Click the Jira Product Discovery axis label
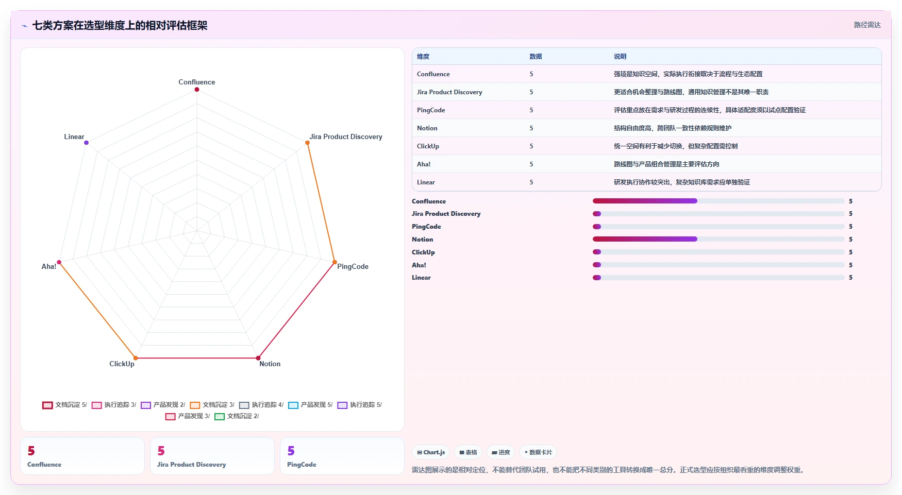The image size is (902, 495). (x=346, y=136)
